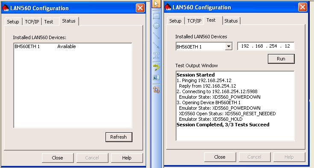Select the ellipse shape tool
This screenshot has width=314, height=168.
(x=156, y=26)
